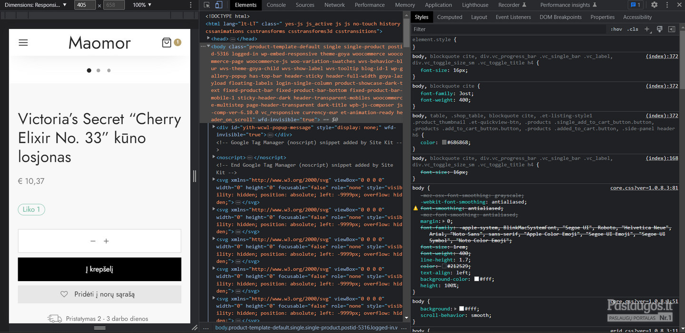The width and height of the screenshot is (685, 333).
Task: Expand the yith-wcwl-popup-message div node
Action: click(214, 127)
